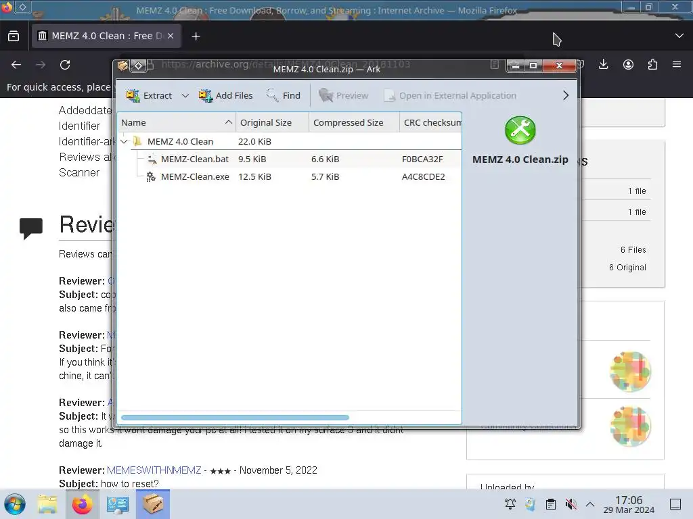Click Firefox taskbar icon
This screenshot has height=519, width=693.
[82, 504]
